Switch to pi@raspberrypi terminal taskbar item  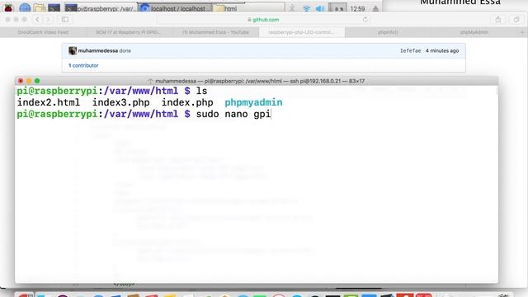click(100, 8)
